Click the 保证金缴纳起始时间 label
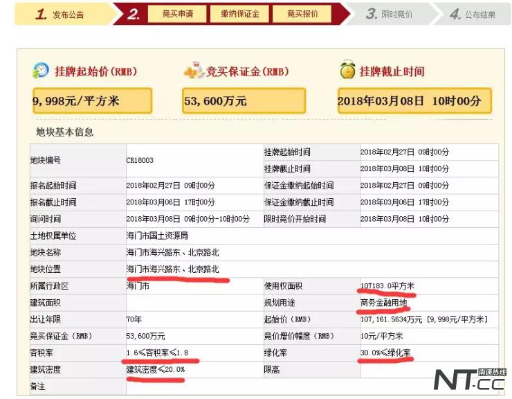This screenshot has width=512, height=399. point(299,186)
